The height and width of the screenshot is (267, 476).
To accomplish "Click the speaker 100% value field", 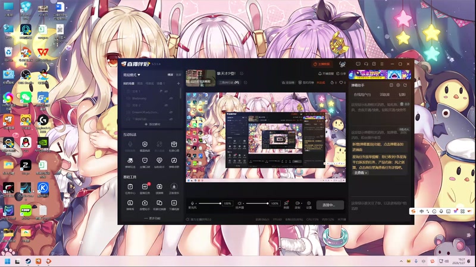I will coord(274,204).
